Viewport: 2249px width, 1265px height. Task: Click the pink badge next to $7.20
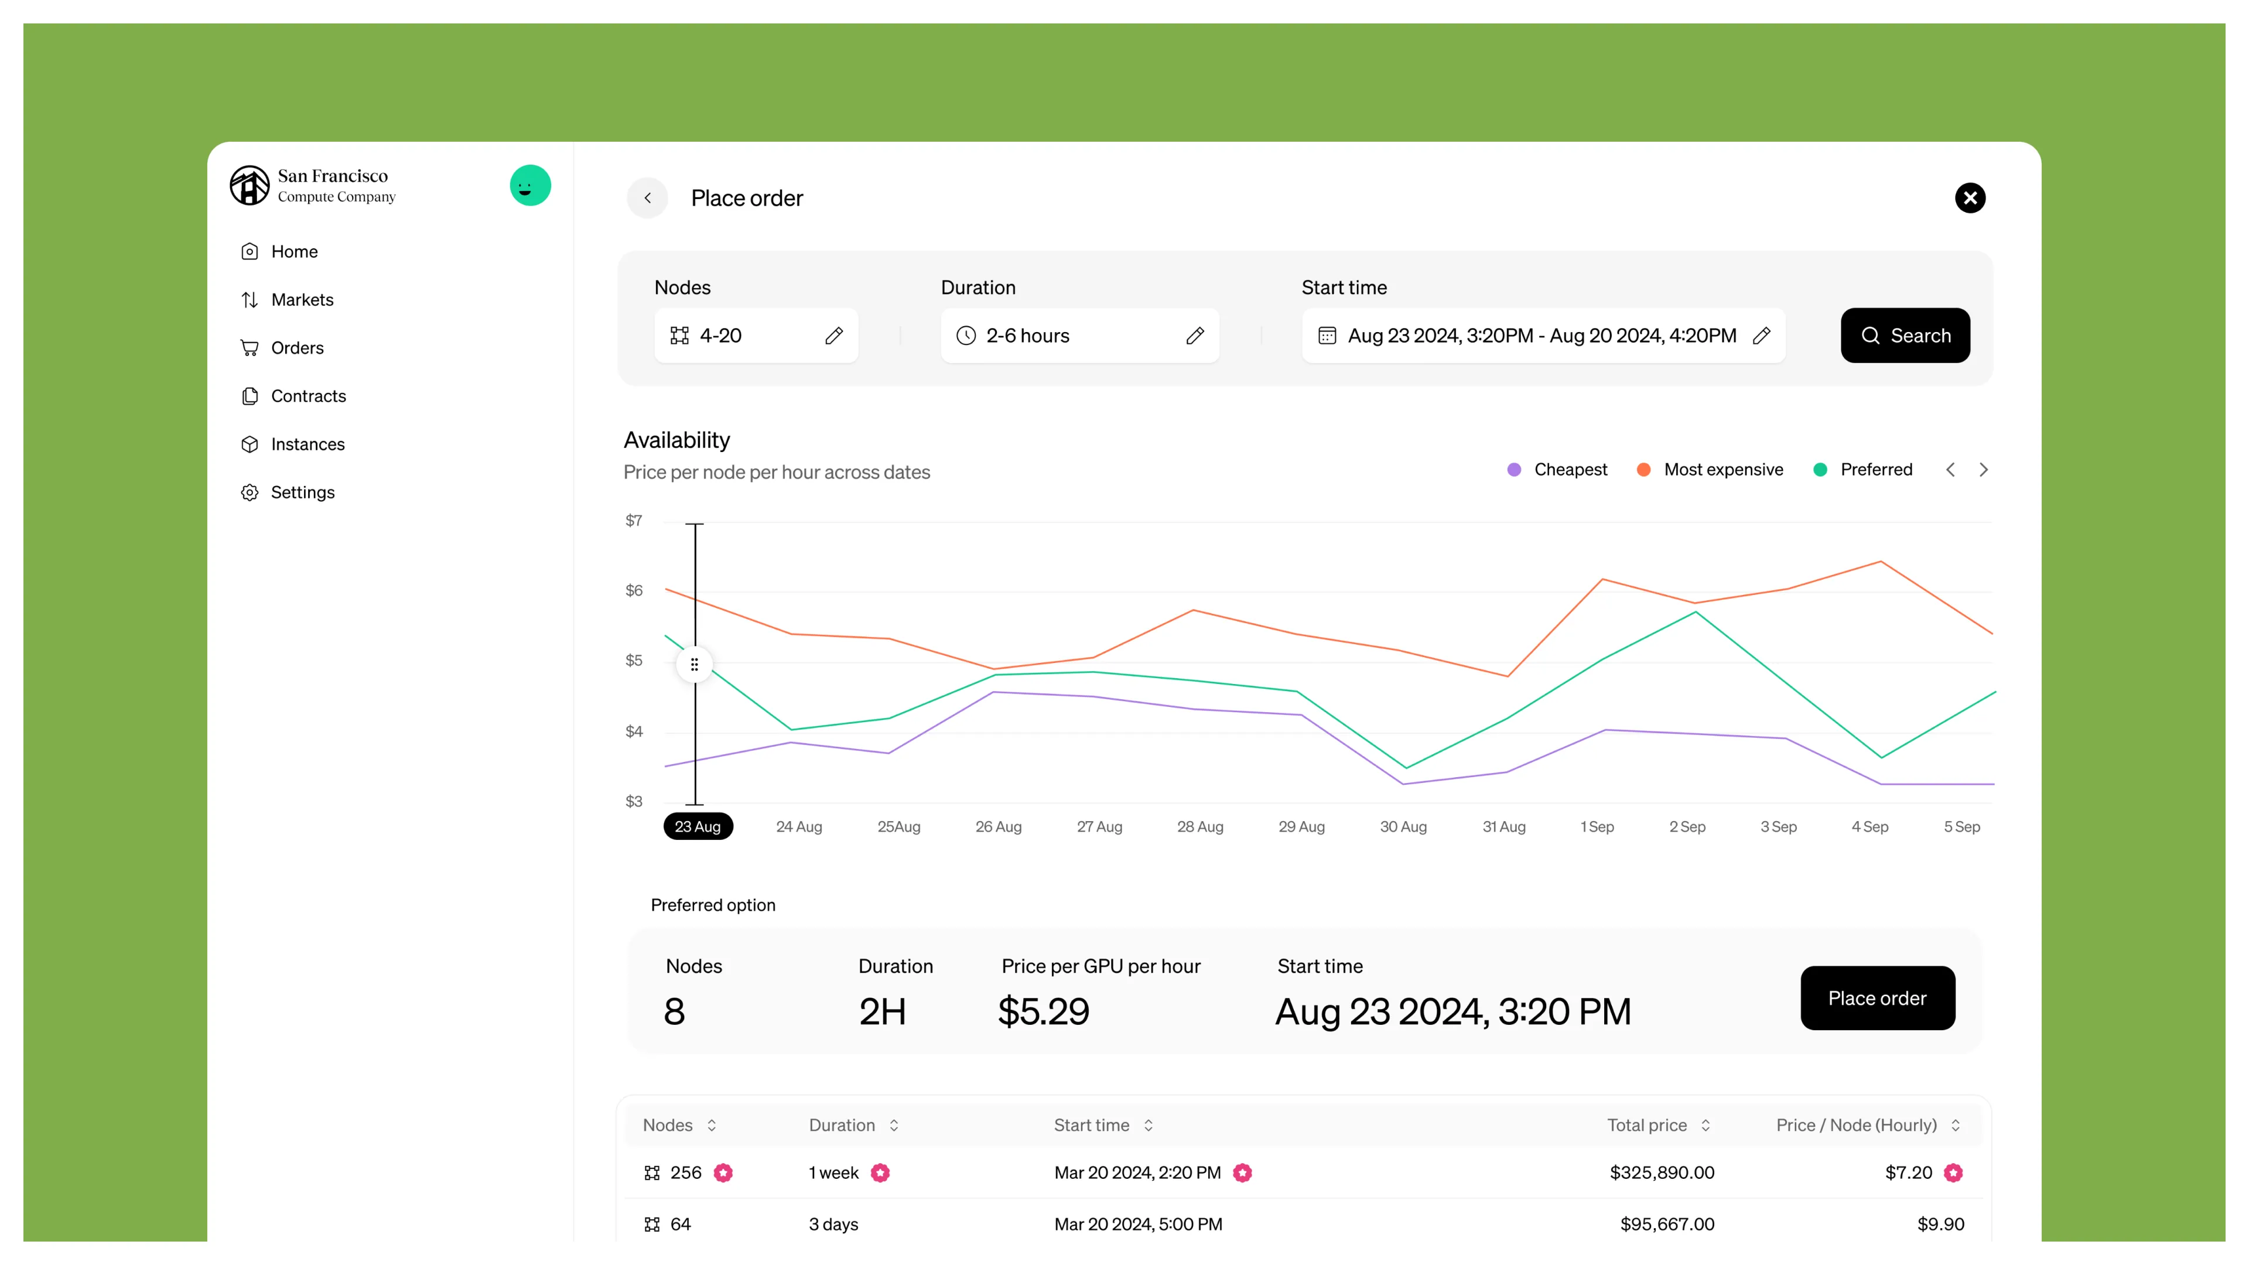pos(1953,1172)
